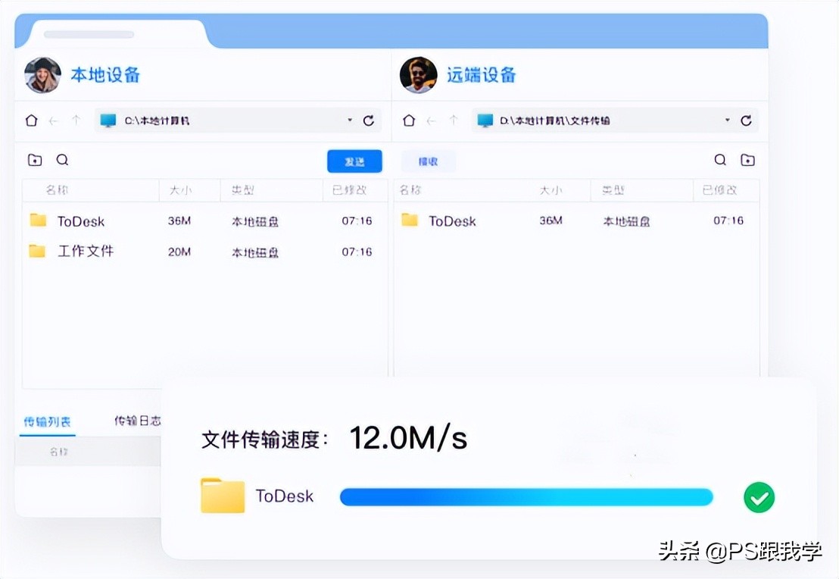Click the ToDesk transfer progress bar
The width and height of the screenshot is (839, 579).
(526, 497)
